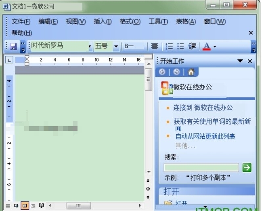Click the green search arrow button

coord(247,167)
